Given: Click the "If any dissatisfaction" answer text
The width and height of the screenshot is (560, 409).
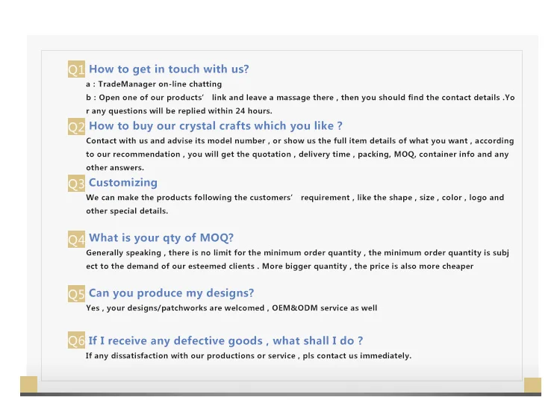Looking at the screenshot, I should click(x=249, y=356).
